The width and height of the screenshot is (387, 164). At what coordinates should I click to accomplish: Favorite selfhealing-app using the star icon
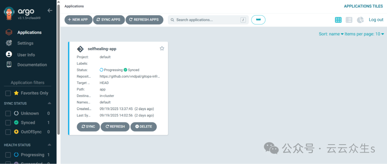click(x=162, y=48)
